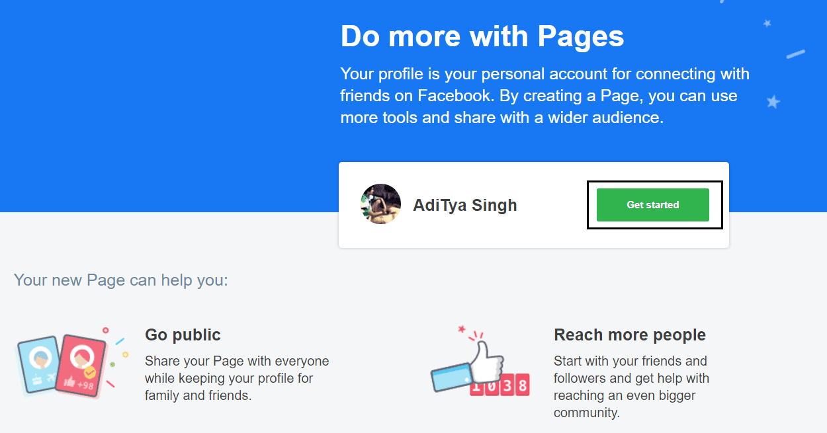Click the 1038 like counter graphic
827x433 pixels.
tap(500, 385)
